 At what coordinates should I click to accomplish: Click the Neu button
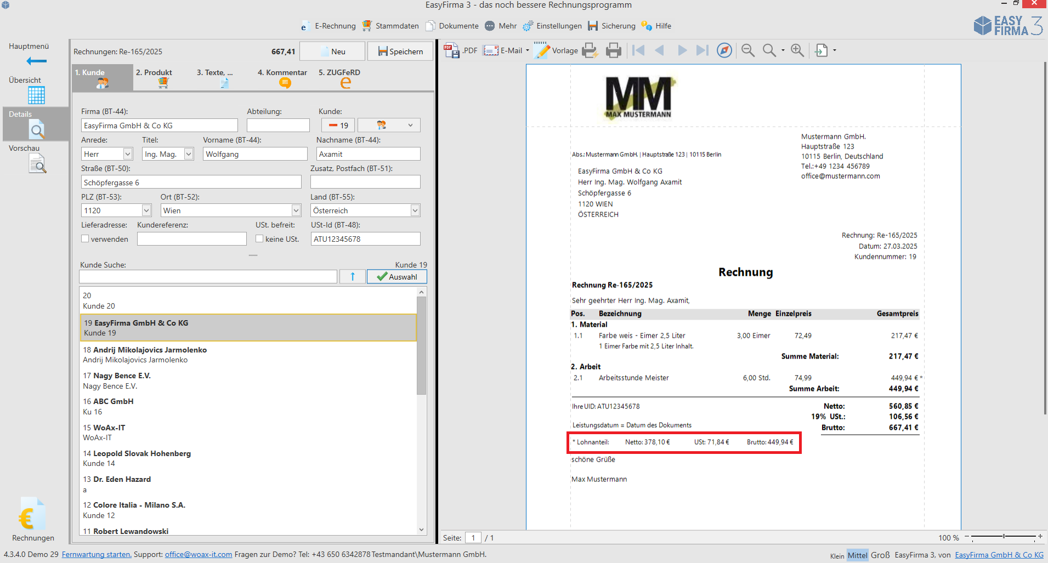332,52
